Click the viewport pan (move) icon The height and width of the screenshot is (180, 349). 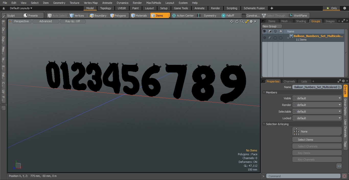pyautogui.click(x=232, y=21)
